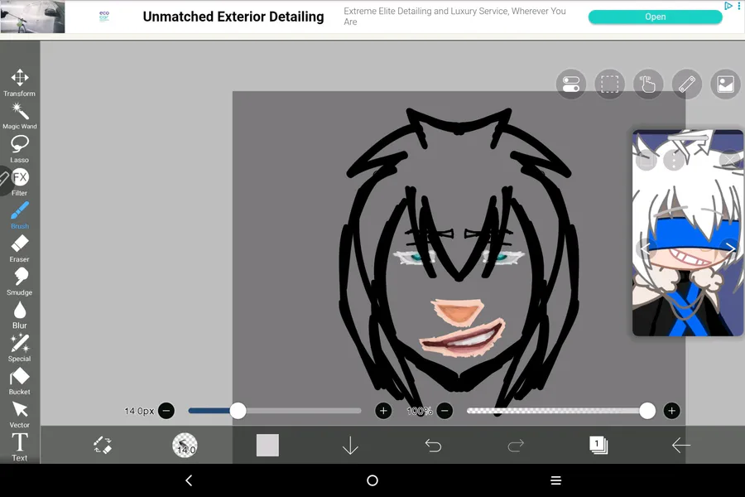Tap the reference image window

pyautogui.click(x=688, y=233)
